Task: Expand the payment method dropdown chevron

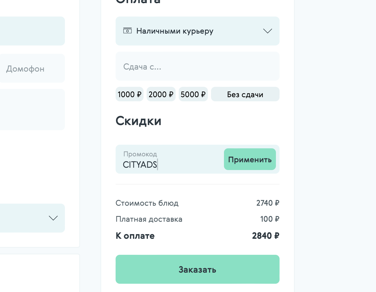Action: [x=267, y=31]
